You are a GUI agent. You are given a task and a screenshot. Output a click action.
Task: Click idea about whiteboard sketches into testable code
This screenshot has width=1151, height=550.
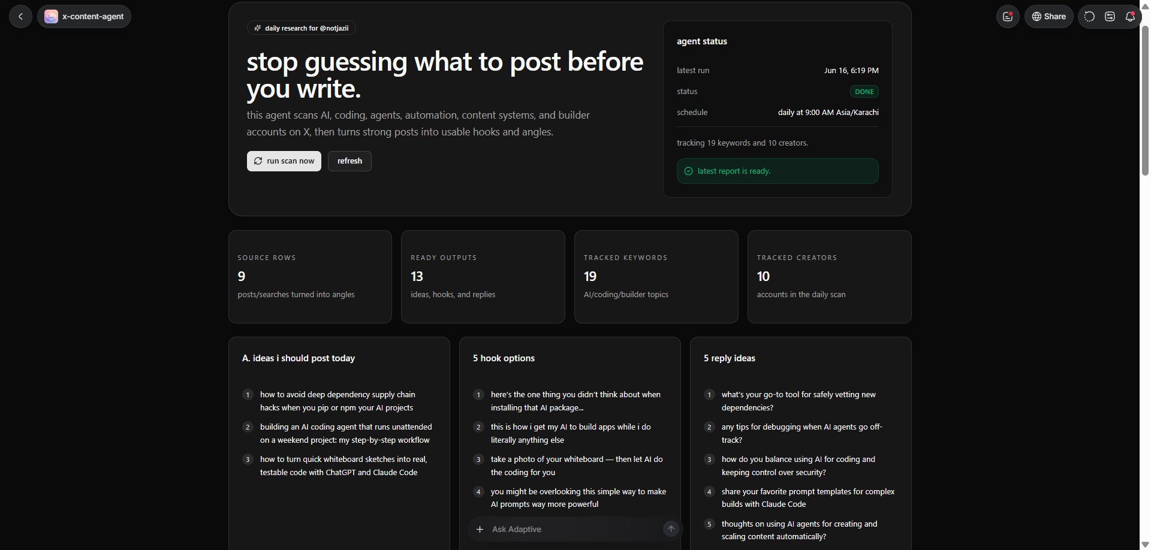344,466
